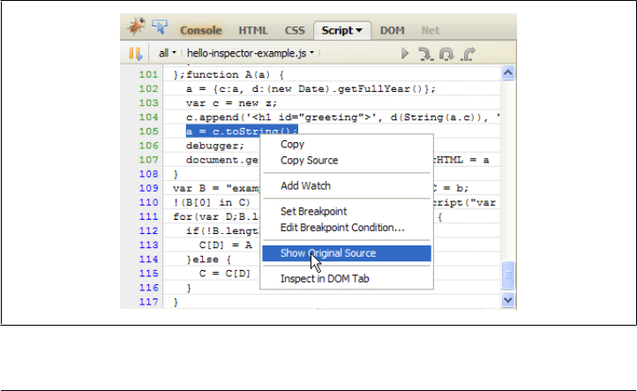Click line number 106 in gutter
This screenshot has height=391, width=637.
(x=148, y=146)
